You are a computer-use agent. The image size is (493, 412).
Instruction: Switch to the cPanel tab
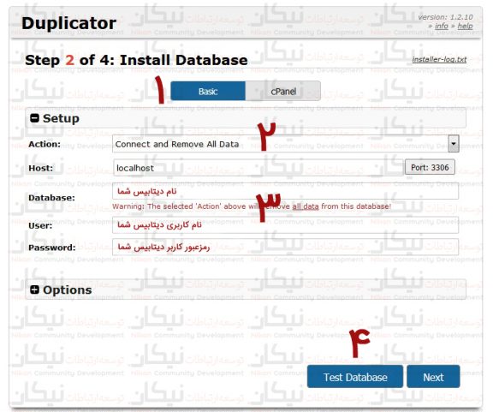pos(283,91)
